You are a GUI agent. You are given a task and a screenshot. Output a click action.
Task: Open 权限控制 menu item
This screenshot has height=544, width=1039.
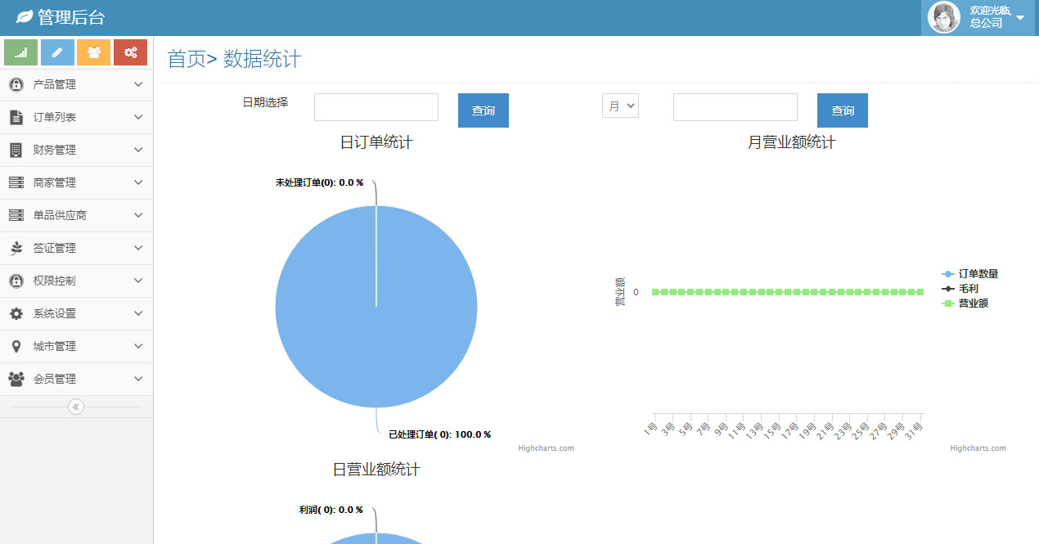tap(76, 281)
